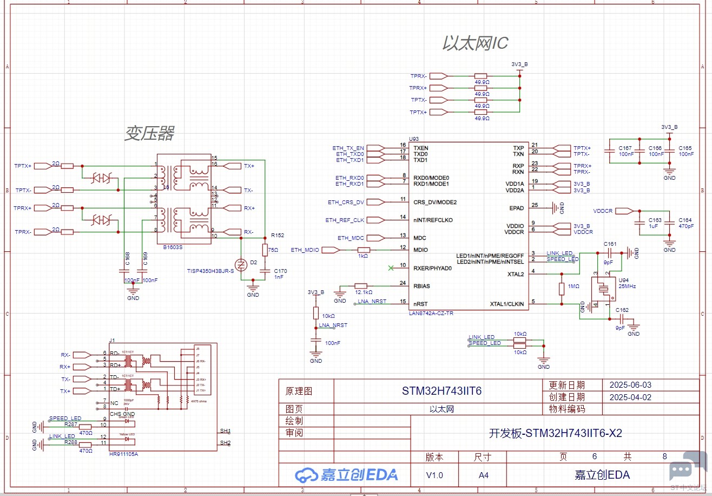The height and width of the screenshot is (496, 712).
Task: Click the update date 2025-06-03
Action: (x=630, y=386)
